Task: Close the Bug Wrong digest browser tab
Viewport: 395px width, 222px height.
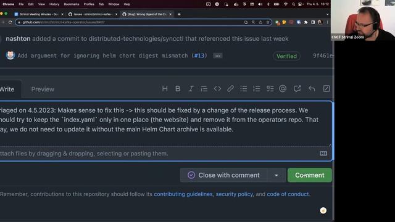Action: tap(170, 14)
